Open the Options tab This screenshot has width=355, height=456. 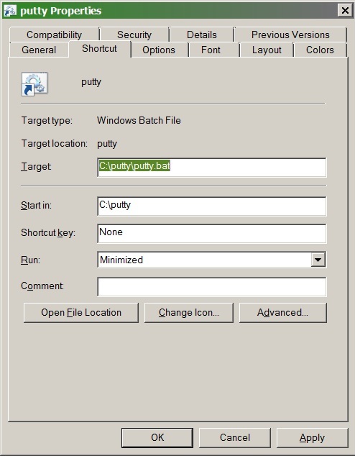pyautogui.click(x=159, y=50)
